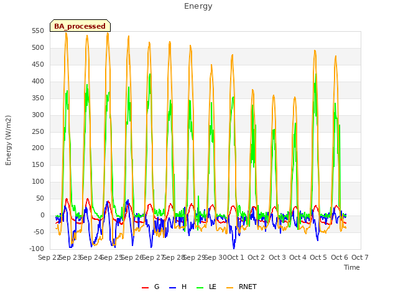Click the 350 y-axis tick label
This screenshot has width=398, height=299.
click(38, 98)
